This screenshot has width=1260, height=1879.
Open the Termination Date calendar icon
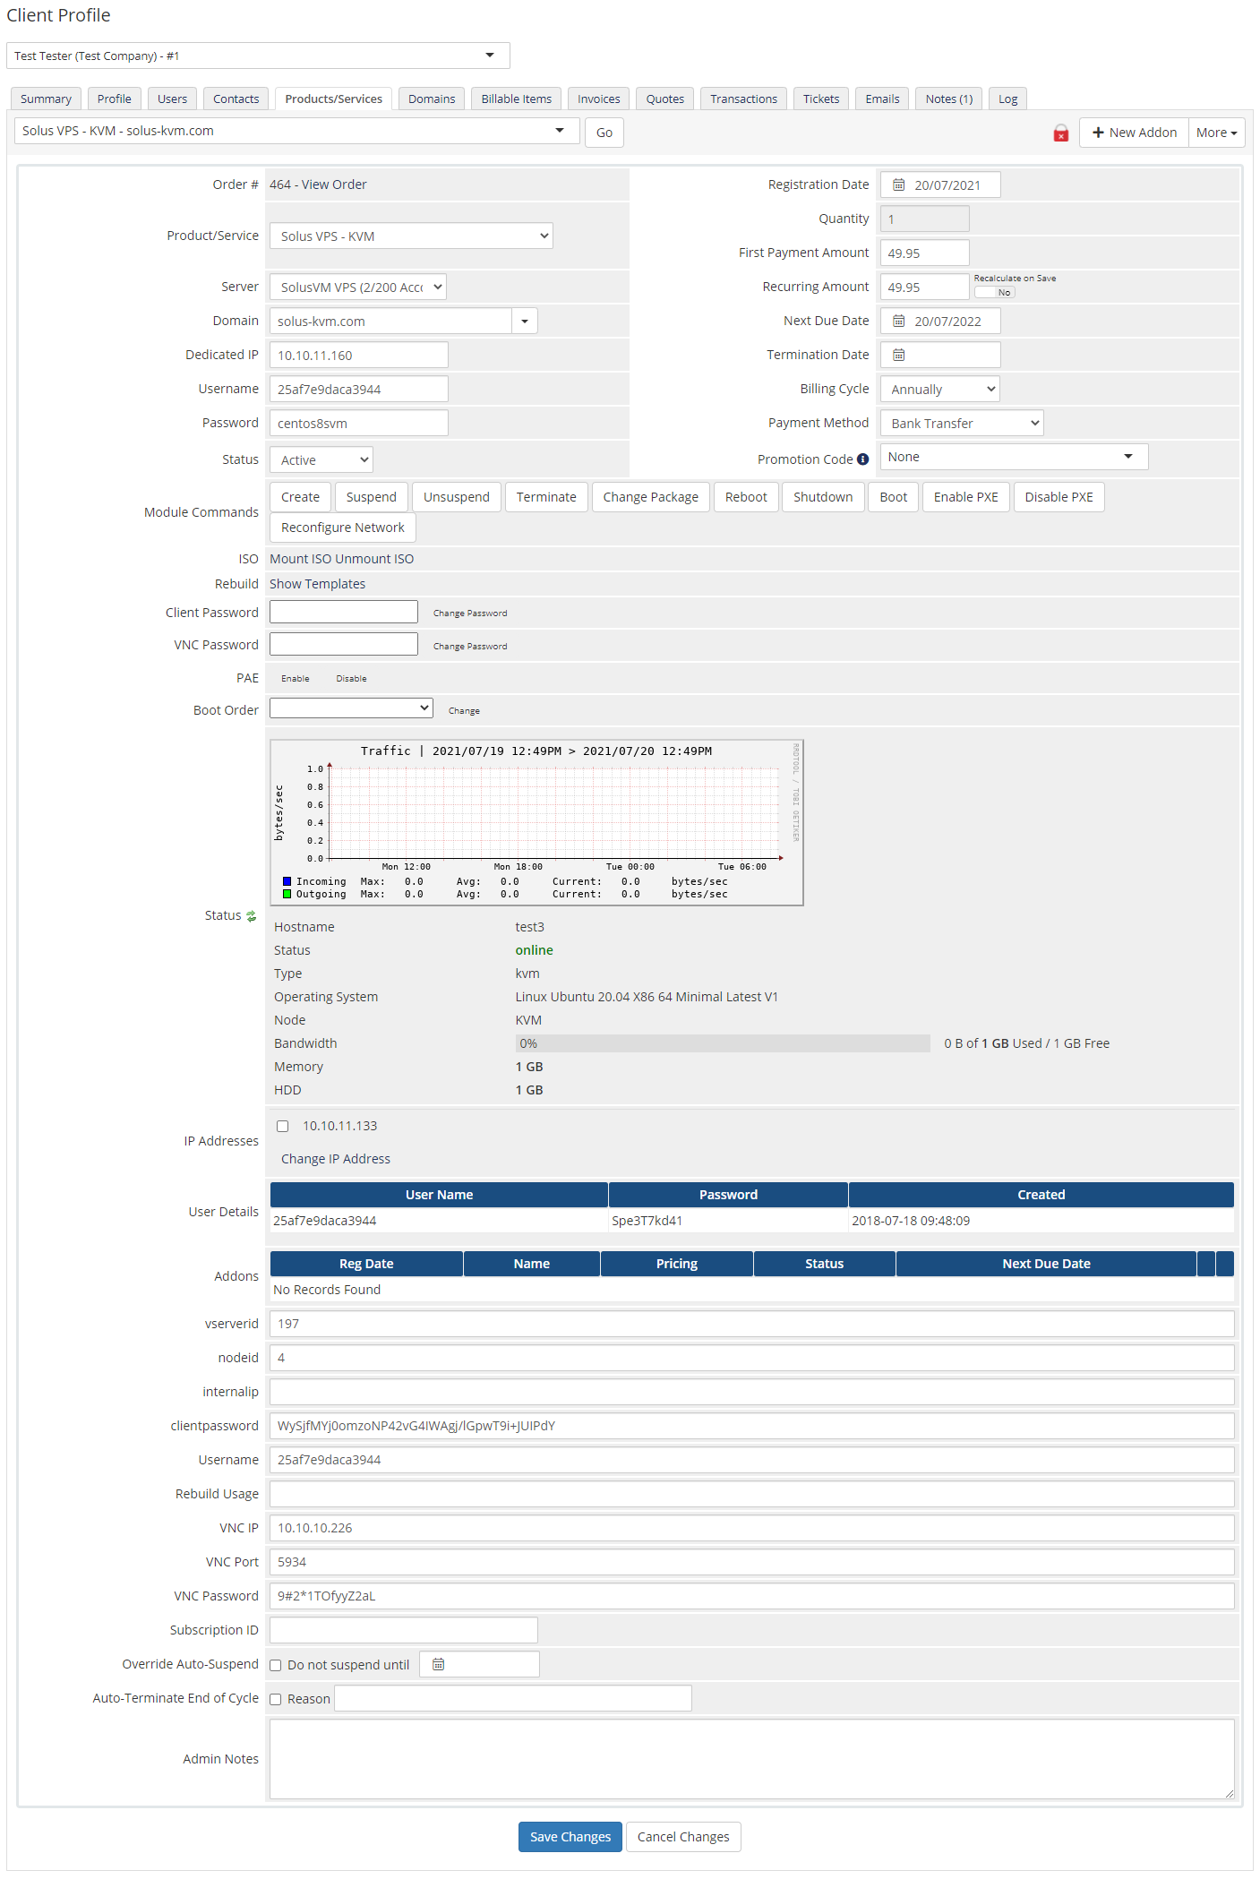898,355
